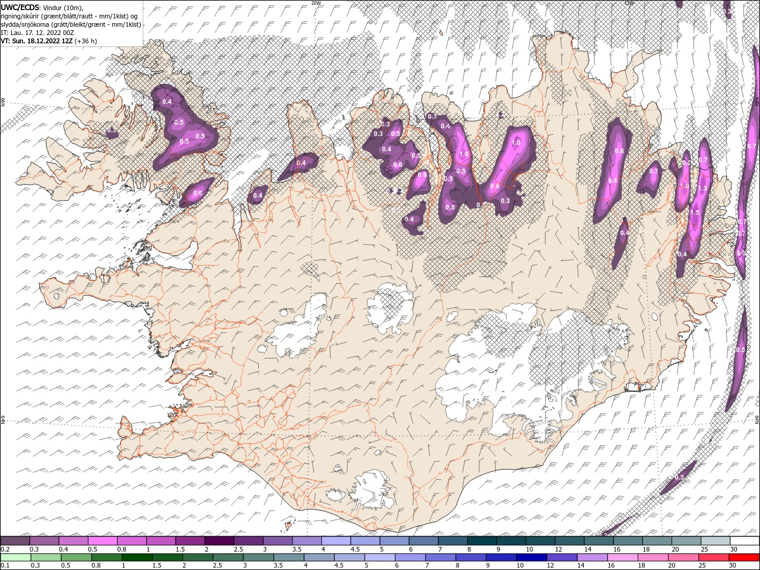Click the 'rigning/skúrir' legend description line
The width and height of the screenshot is (760, 570).
[69, 16]
